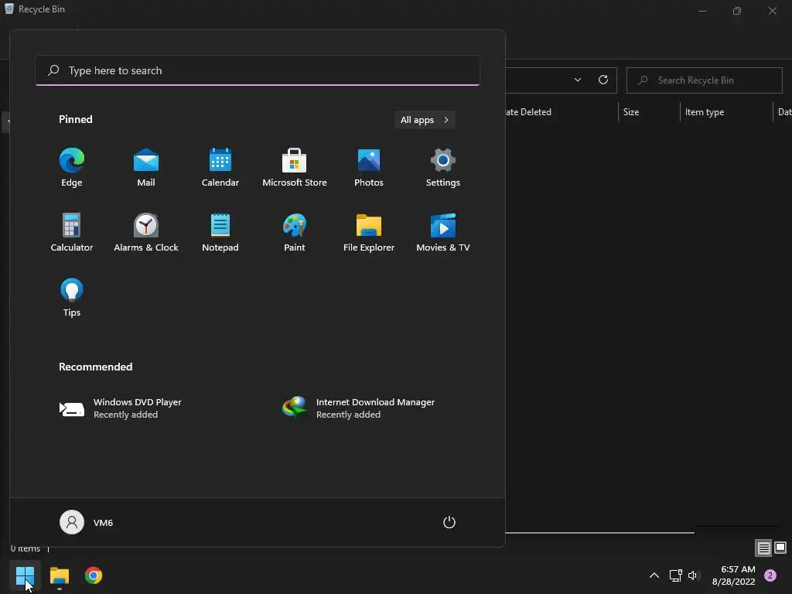Open Microsoft Store
The width and height of the screenshot is (792, 594).
pyautogui.click(x=295, y=168)
